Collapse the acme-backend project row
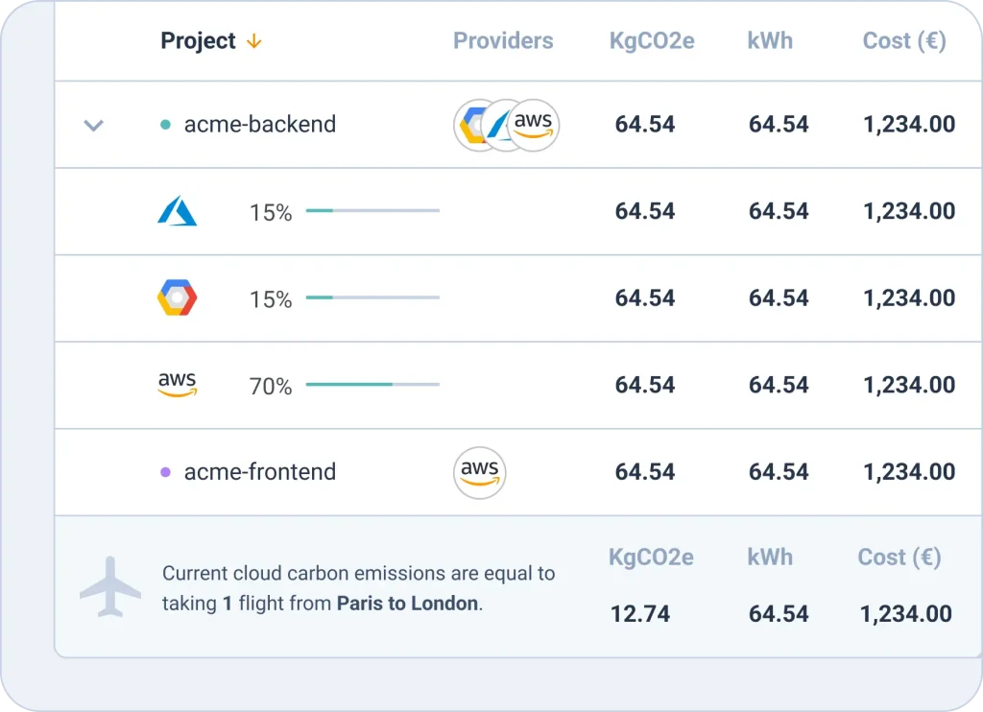The height and width of the screenshot is (712, 983). click(x=93, y=126)
